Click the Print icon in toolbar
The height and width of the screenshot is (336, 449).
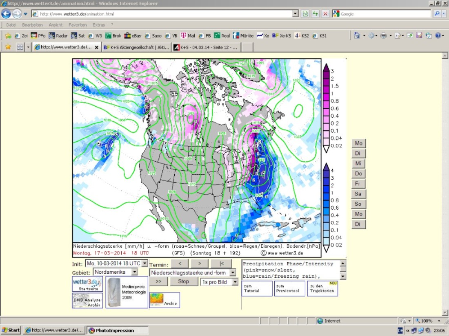[383, 35]
